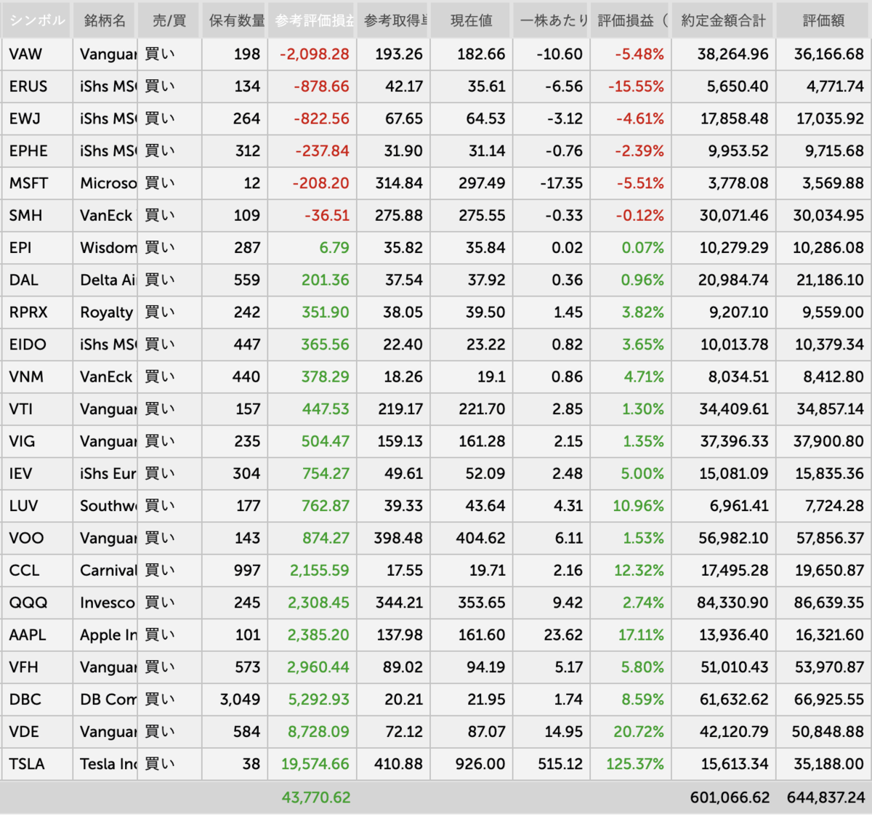Click the Microso name cell
872x817 pixels.
pyautogui.click(x=105, y=183)
